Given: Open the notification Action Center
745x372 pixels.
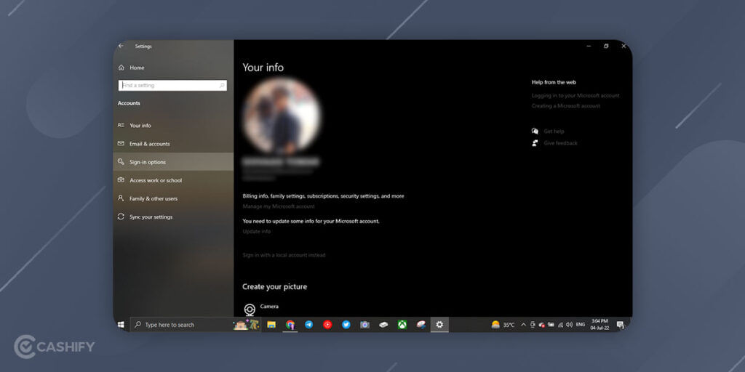Looking at the screenshot, I should (620, 325).
